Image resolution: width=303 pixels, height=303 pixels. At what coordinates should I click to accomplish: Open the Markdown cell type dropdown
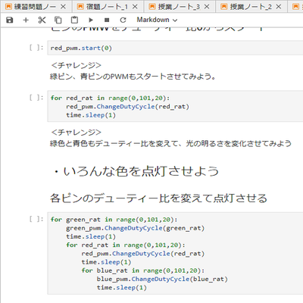(157, 20)
